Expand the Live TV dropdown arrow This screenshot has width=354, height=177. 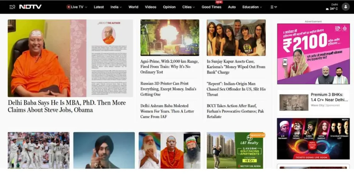86,7
